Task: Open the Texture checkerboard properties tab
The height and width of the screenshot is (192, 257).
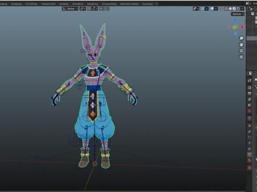Action: [x=250, y=167]
